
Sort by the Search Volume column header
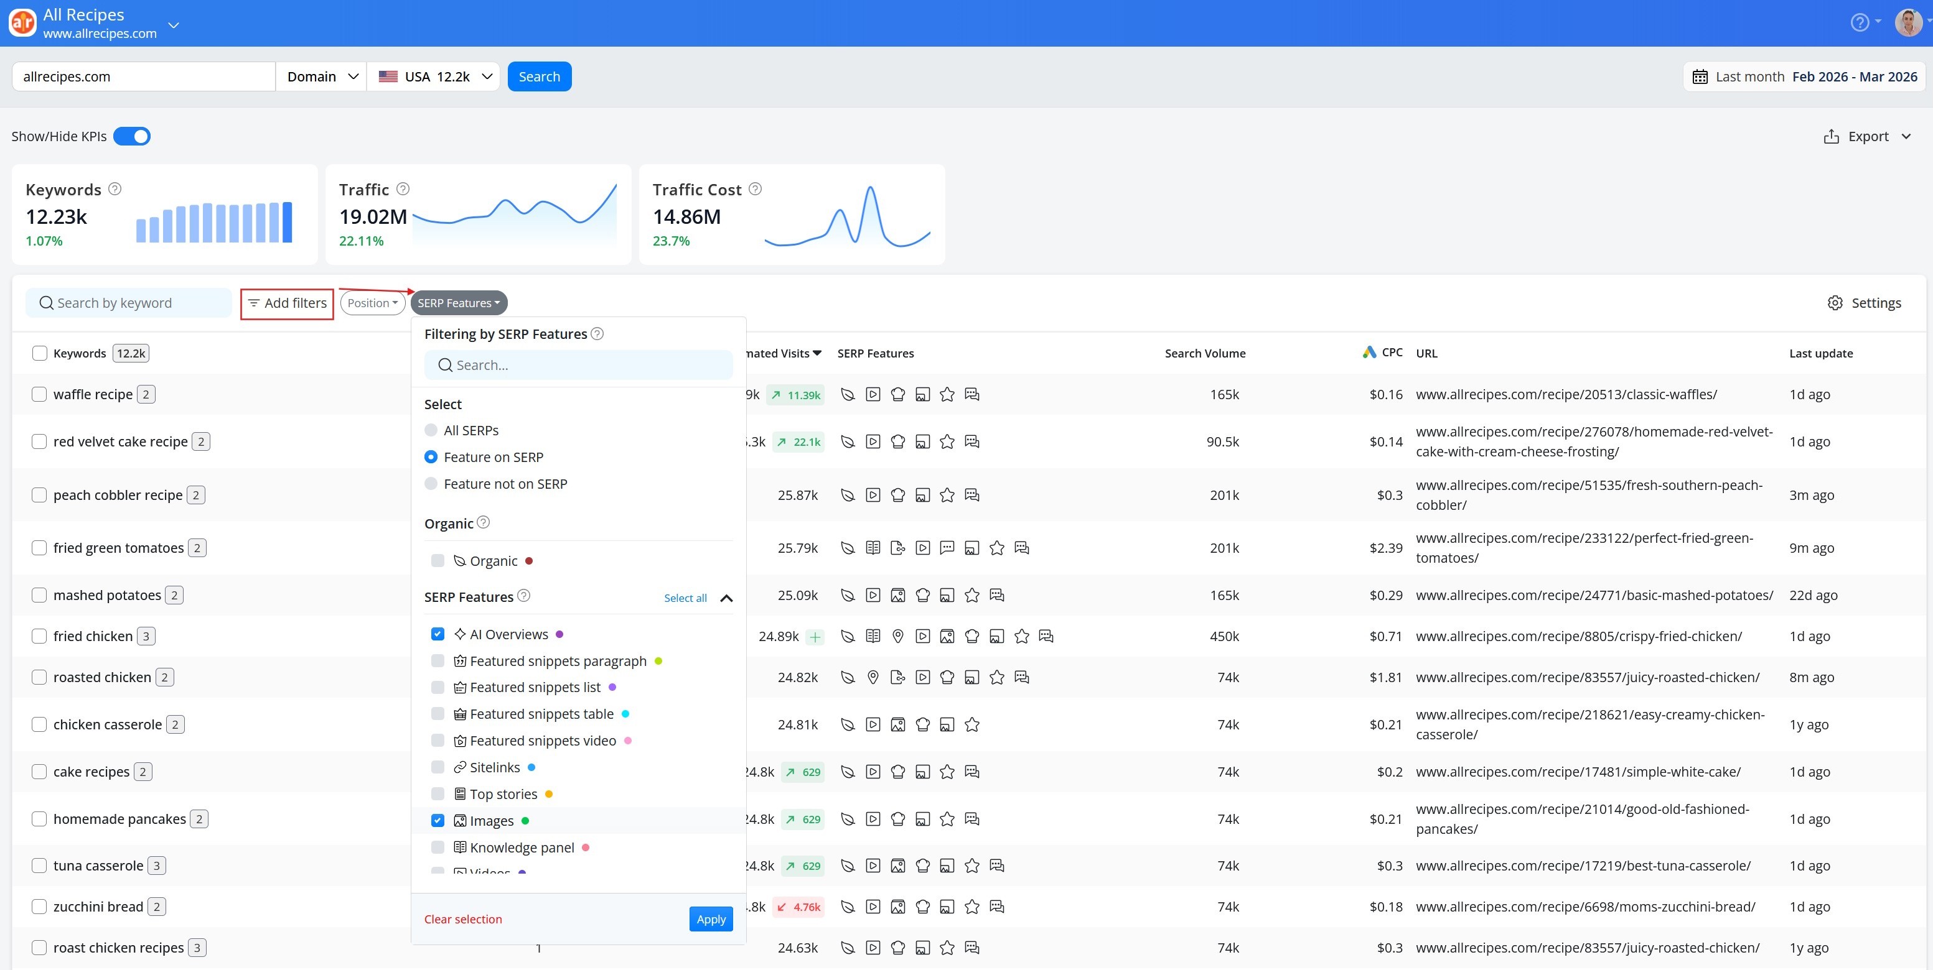coord(1204,353)
